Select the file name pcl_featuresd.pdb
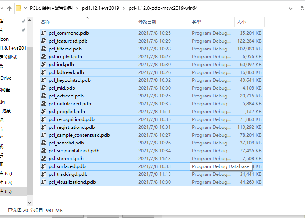Viewport: 305px width, 218px height. pyautogui.click(x=68, y=41)
